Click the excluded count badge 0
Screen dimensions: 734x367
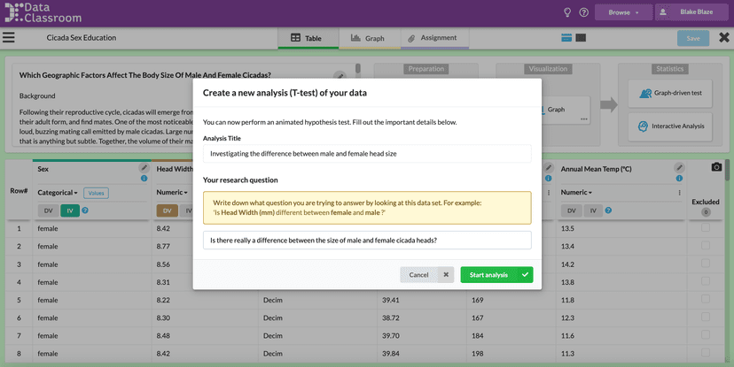point(706,212)
